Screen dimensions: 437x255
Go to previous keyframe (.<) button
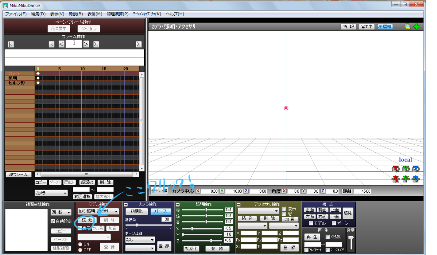coord(52,44)
